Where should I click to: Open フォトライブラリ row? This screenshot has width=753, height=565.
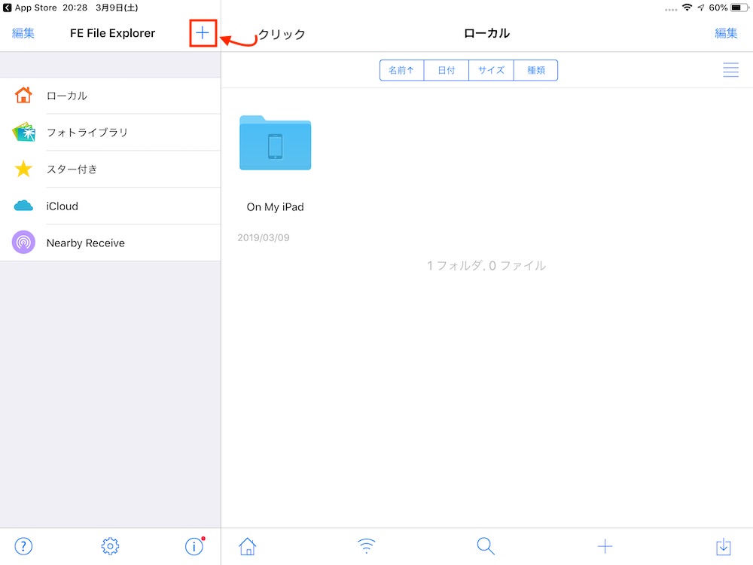[111, 132]
